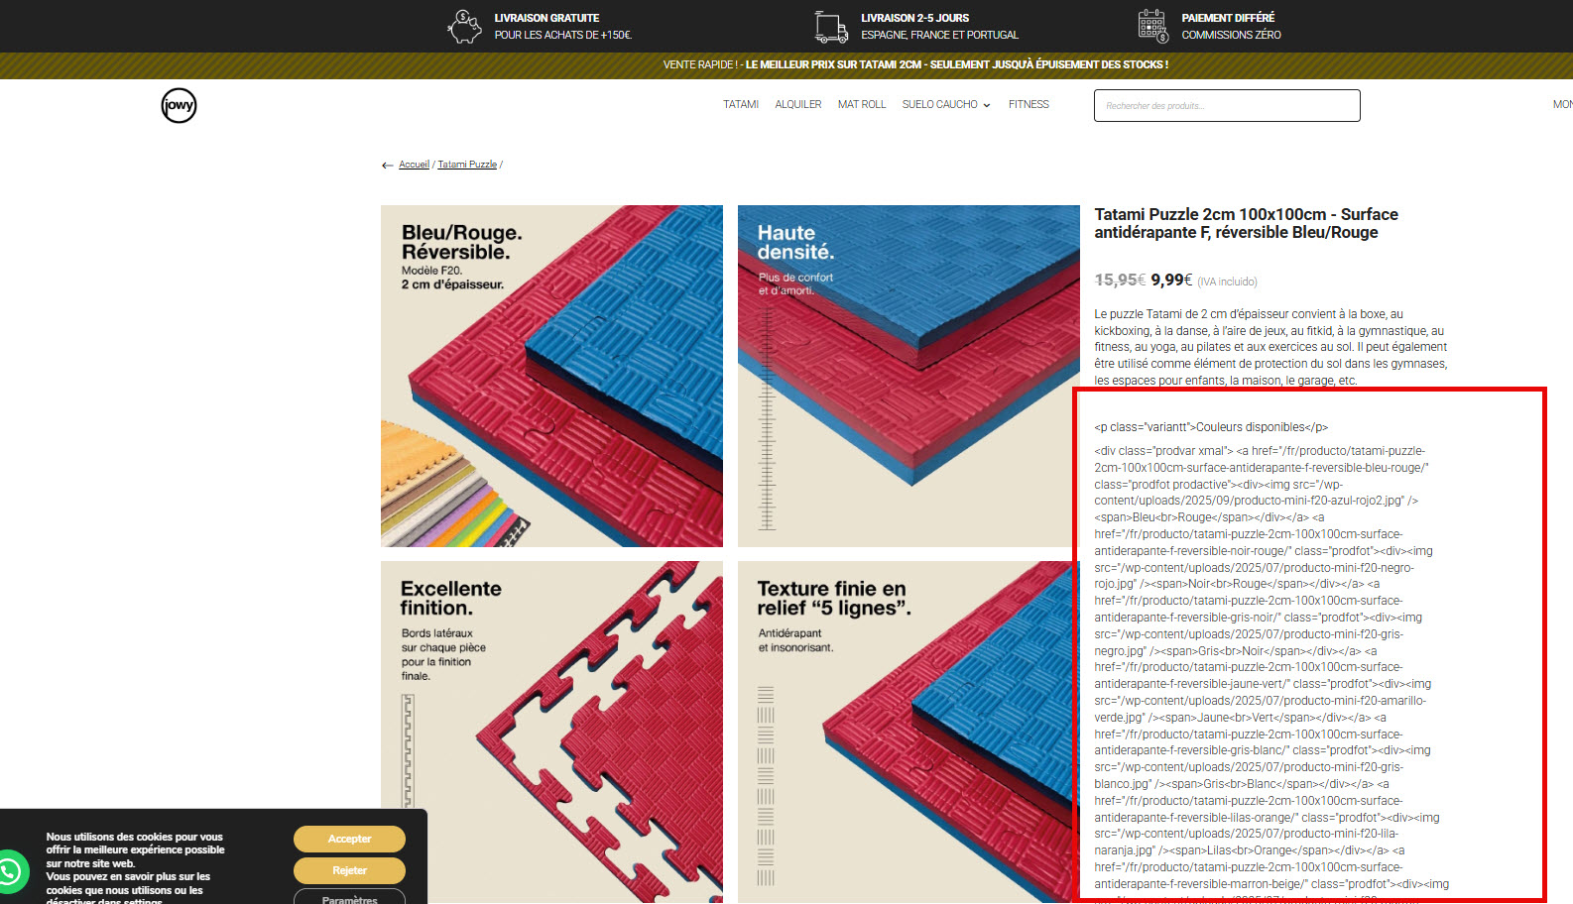Screen dimensions: 1573x904
Task: Click the WhatsApp chat icon
Action: (10, 872)
